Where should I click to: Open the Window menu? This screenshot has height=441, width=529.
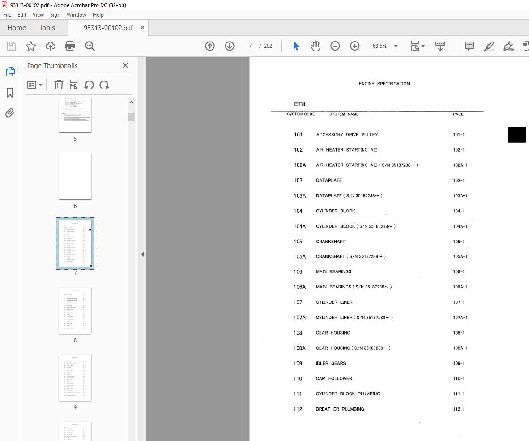point(76,15)
